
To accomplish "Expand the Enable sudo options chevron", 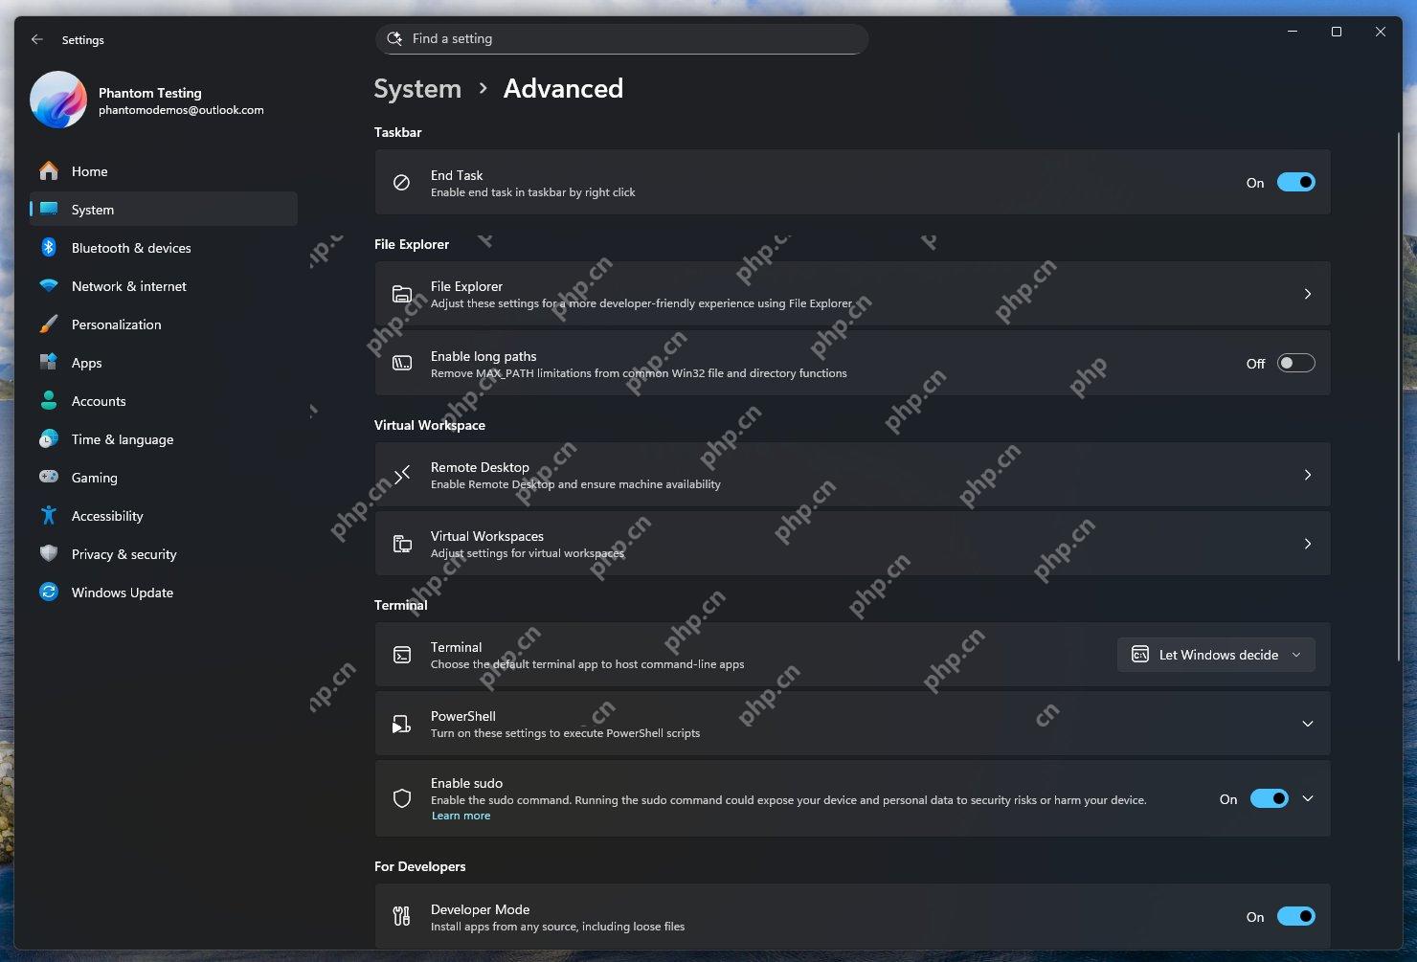I will [x=1308, y=798].
